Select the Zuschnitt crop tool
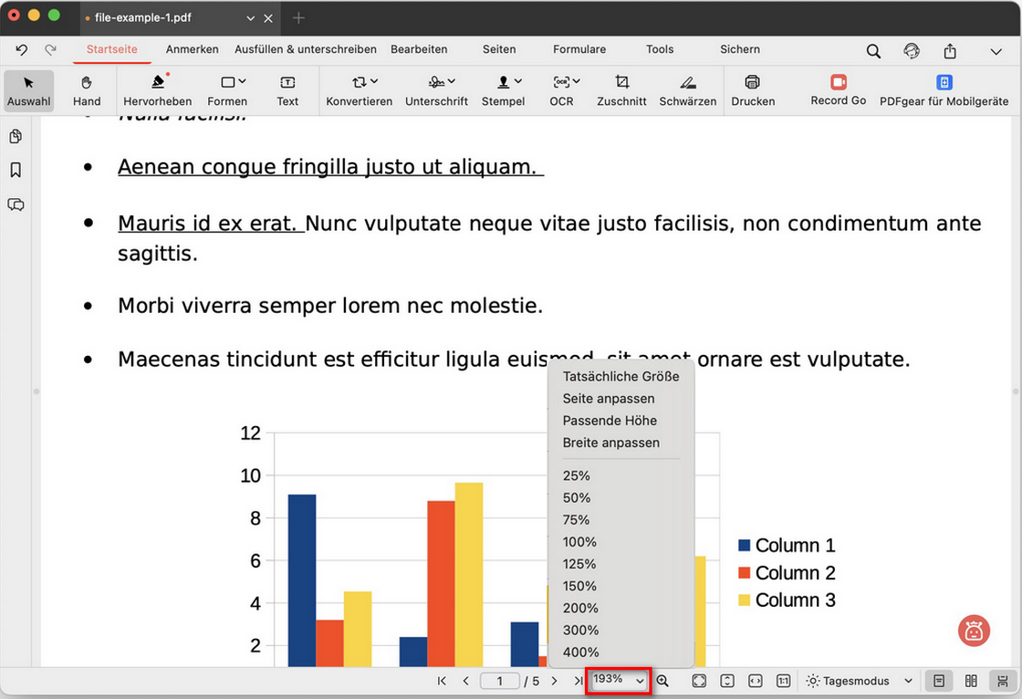 coord(621,90)
